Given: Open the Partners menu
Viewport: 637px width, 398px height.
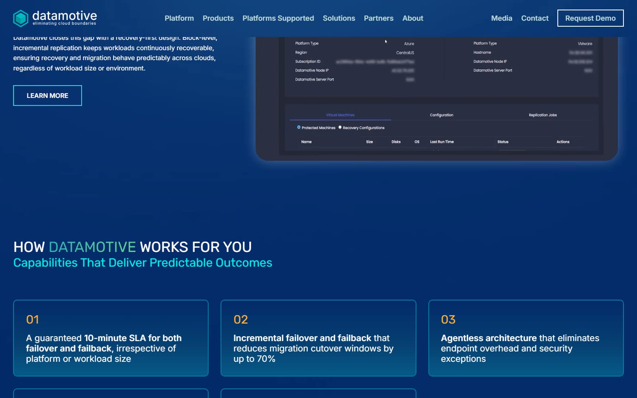Looking at the screenshot, I should 379,18.
